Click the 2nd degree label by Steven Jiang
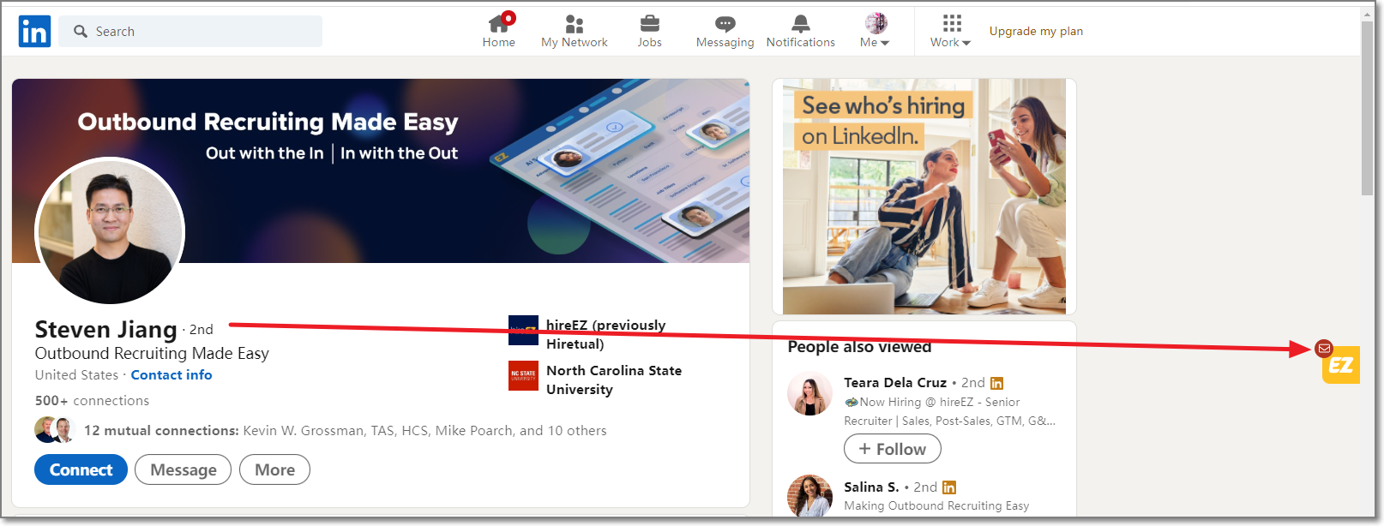 pyautogui.click(x=202, y=330)
